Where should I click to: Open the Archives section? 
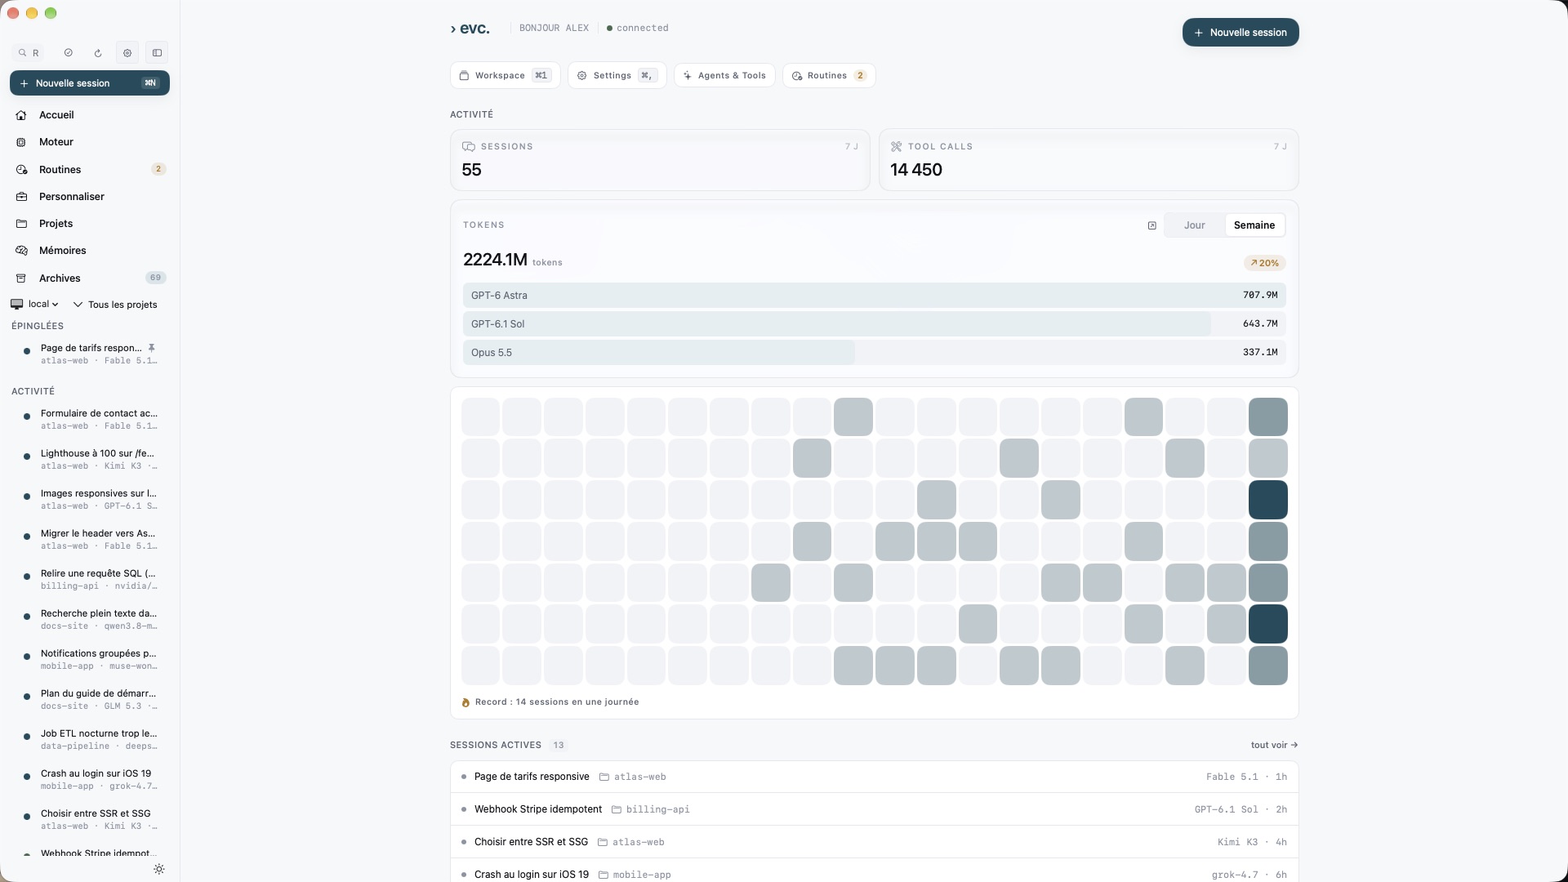pos(90,278)
